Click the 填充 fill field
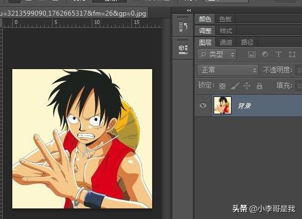The image size is (302, 219). [x=299, y=86]
